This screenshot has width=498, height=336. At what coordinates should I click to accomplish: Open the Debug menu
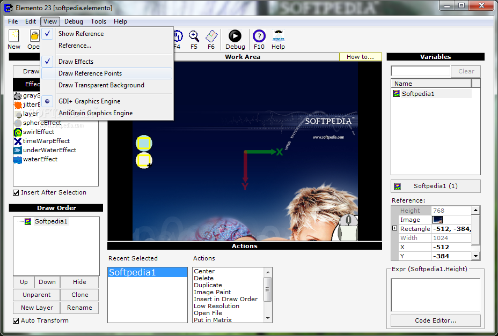(74, 21)
